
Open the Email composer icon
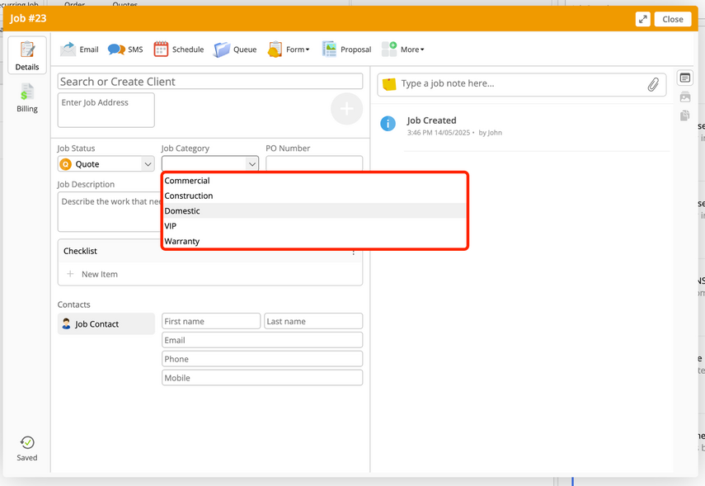tap(68, 49)
